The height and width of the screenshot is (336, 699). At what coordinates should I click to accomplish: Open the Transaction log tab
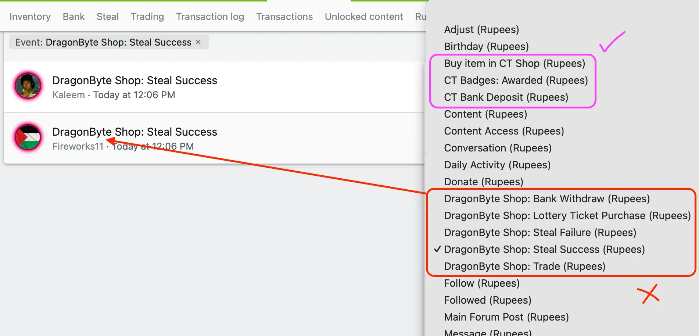(210, 17)
